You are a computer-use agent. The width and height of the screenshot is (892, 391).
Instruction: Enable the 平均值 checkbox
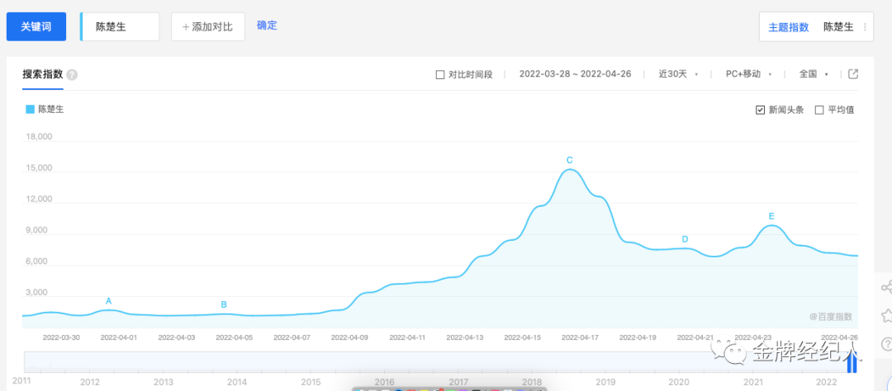[819, 111]
